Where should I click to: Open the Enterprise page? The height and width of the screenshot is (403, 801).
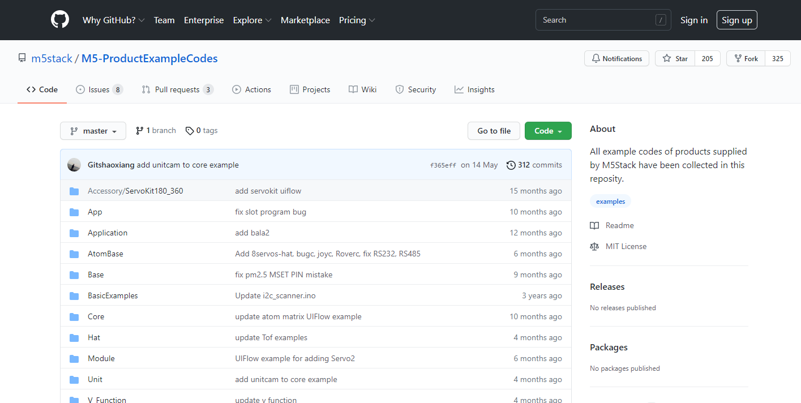(x=204, y=20)
